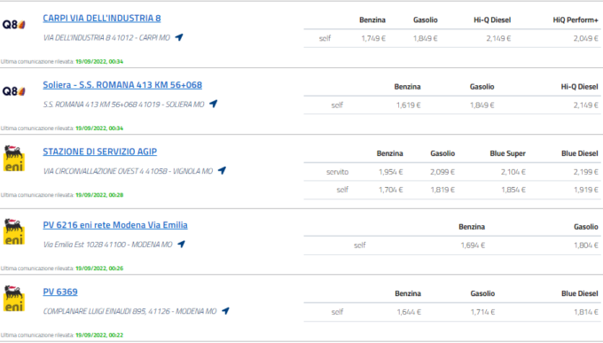Open the CARPI VIA DELL'INDUSTRIA 8 station link
This screenshot has width=603, height=343.
pyautogui.click(x=101, y=18)
